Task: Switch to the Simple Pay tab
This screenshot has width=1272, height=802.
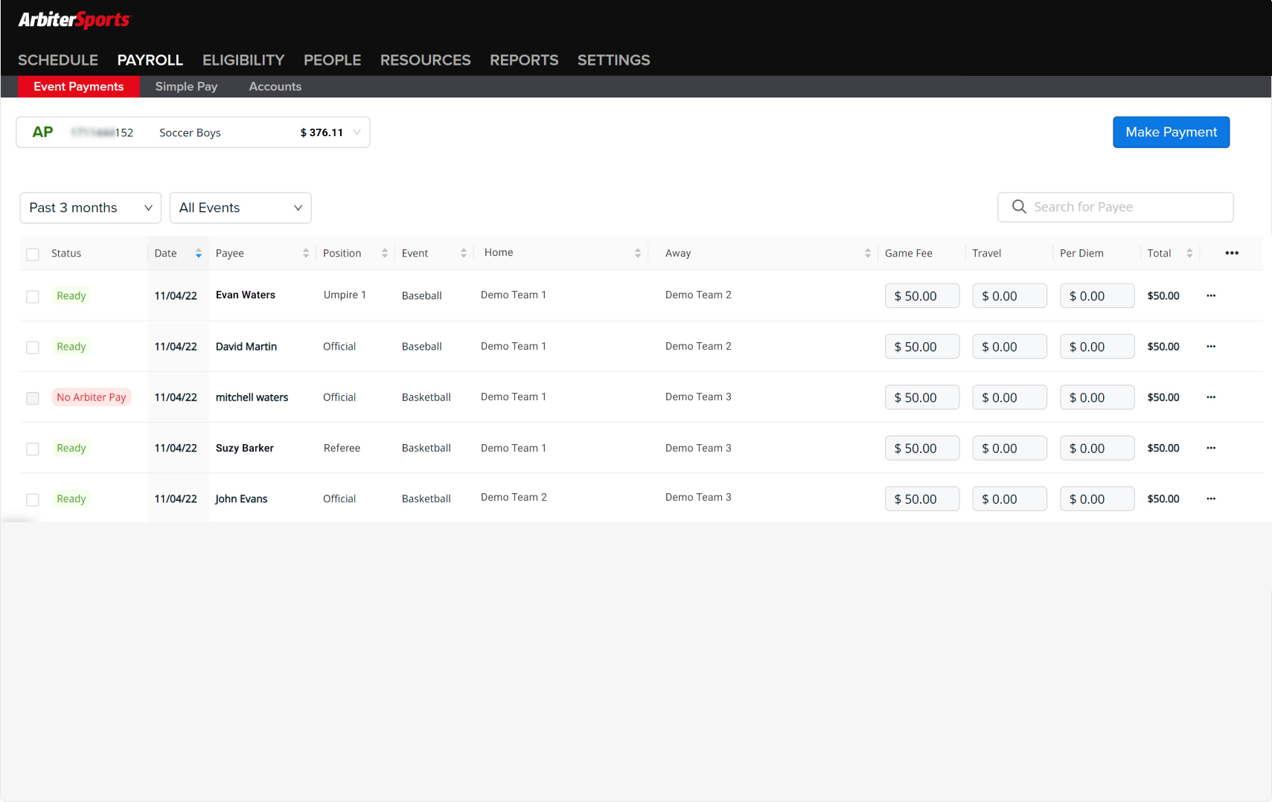Action: [x=186, y=87]
